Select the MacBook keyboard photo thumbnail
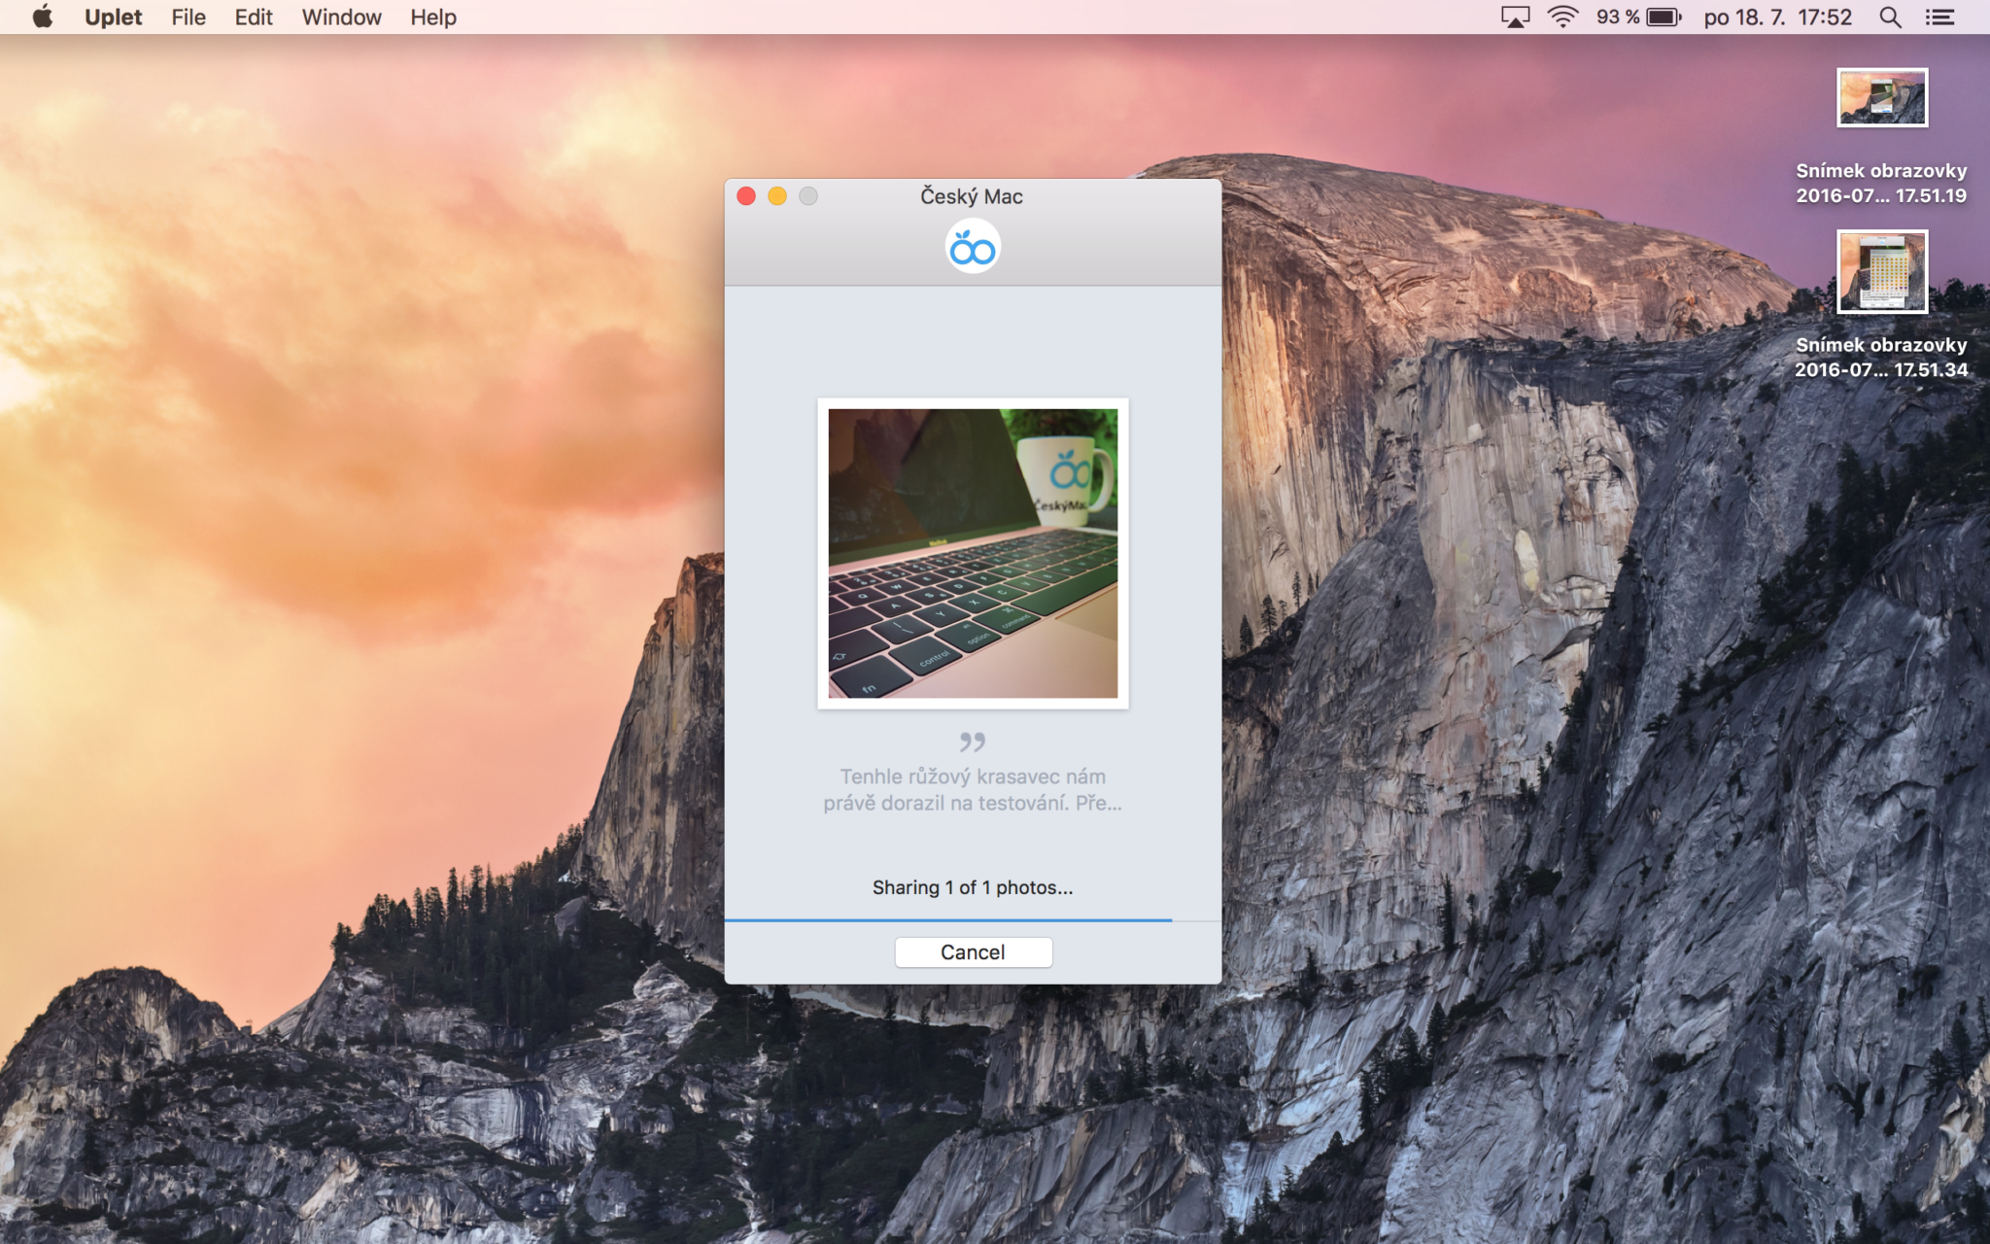 (x=973, y=553)
